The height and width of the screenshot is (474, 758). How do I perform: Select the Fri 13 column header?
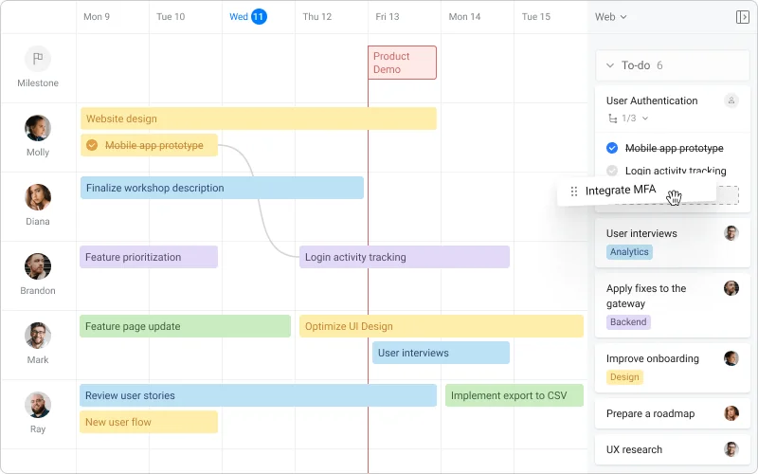pyautogui.click(x=387, y=17)
